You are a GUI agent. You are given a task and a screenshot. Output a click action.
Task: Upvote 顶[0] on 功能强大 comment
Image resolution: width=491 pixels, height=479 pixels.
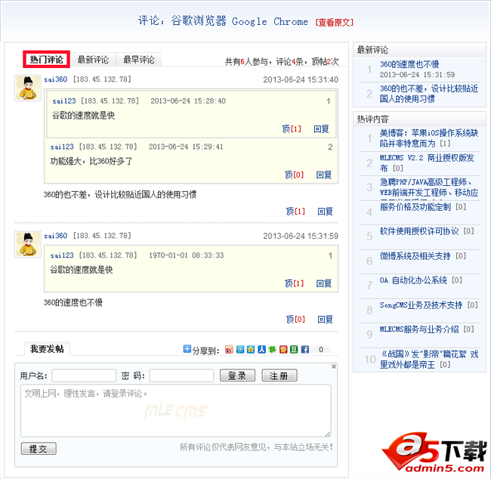click(x=294, y=175)
